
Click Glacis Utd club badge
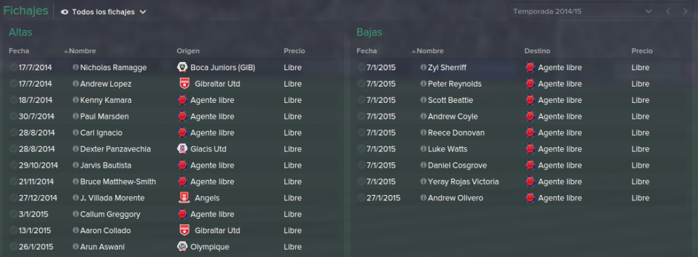tap(181, 149)
